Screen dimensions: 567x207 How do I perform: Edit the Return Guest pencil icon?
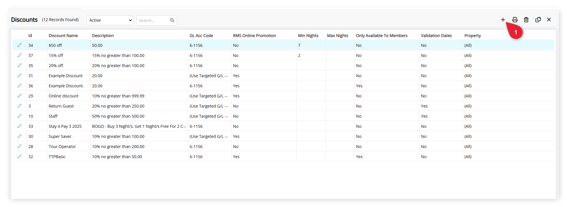pyautogui.click(x=19, y=106)
